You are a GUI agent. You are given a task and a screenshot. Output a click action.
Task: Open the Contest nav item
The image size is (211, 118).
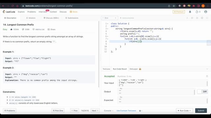(x=53, y=12)
